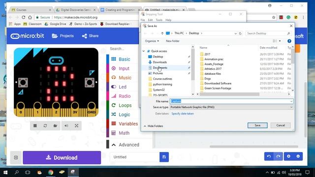Screen dimensions: 315x177
Task: Open the Green Screen Footage folder
Action: click(x=218, y=88)
